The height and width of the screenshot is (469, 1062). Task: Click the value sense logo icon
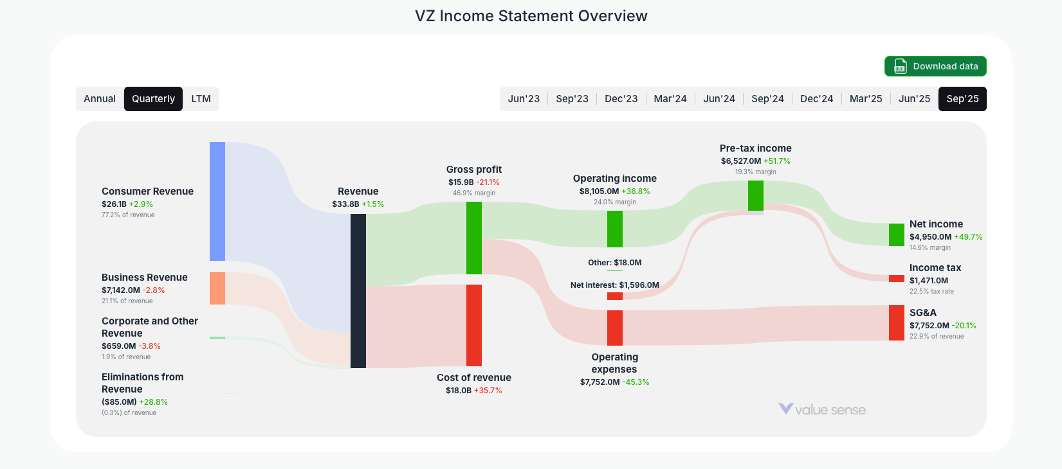point(784,409)
